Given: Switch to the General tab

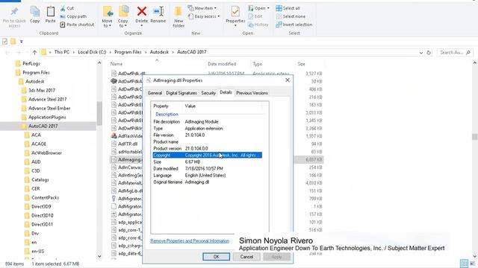Looking at the screenshot, I should point(155,93).
